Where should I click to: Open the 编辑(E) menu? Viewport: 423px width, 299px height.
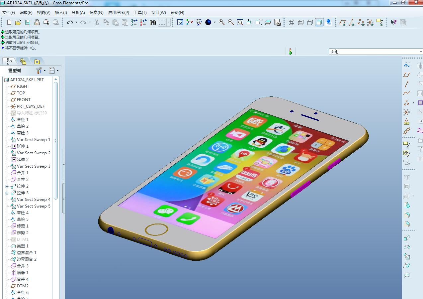pos(26,13)
